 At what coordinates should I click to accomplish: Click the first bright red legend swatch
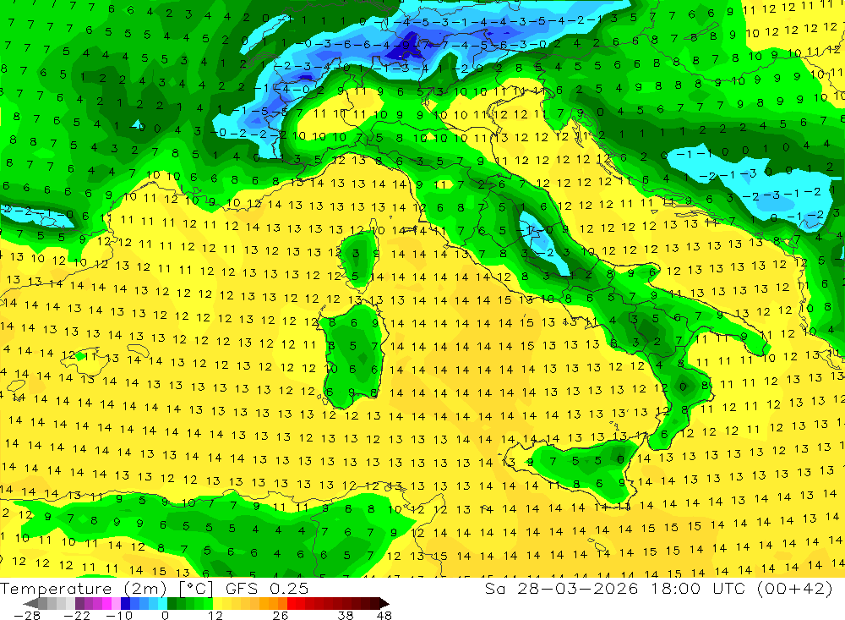[292, 603]
